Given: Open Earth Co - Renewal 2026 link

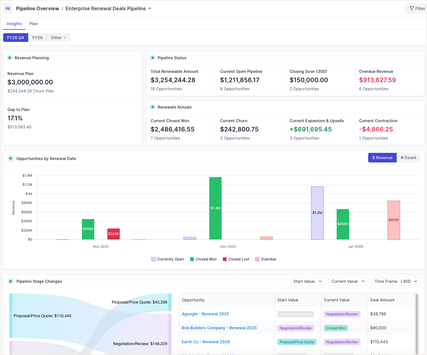Looking at the screenshot, I should [x=206, y=342].
